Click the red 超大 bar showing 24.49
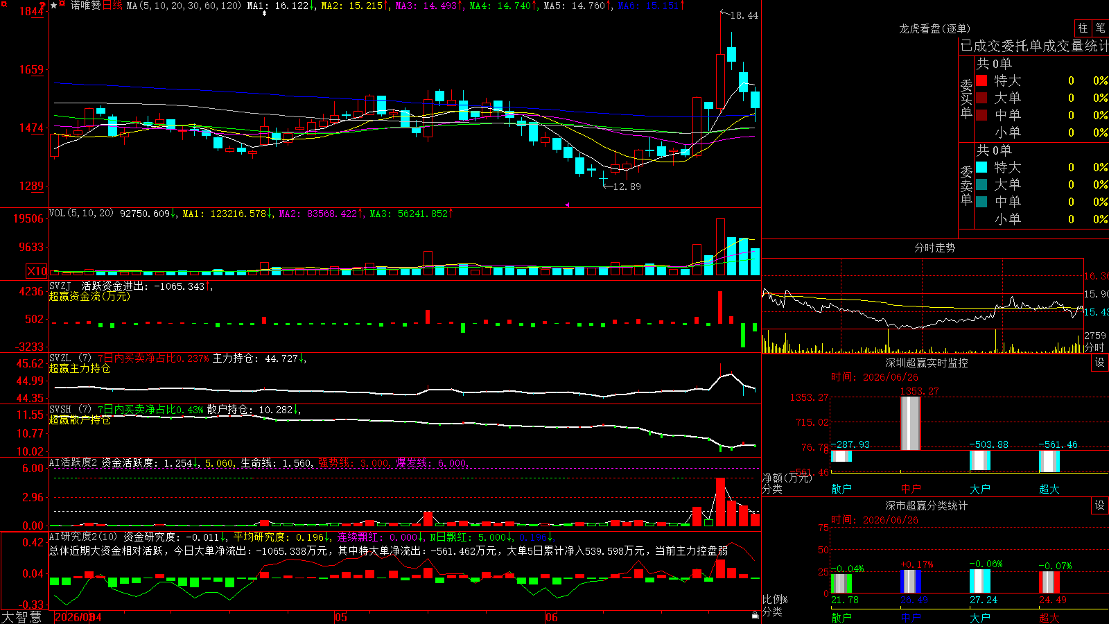This screenshot has height=624, width=1109. coord(1049,582)
